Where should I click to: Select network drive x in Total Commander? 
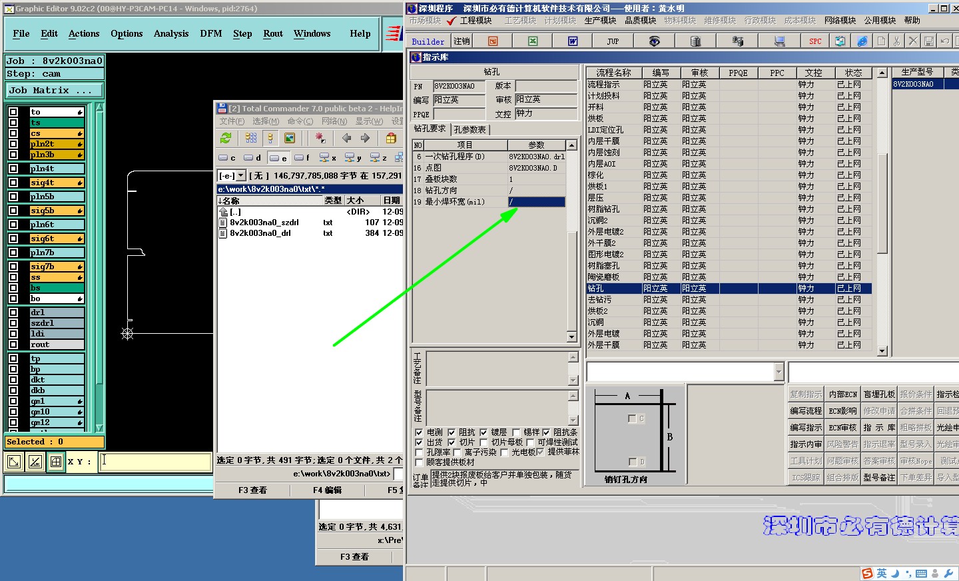point(328,158)
